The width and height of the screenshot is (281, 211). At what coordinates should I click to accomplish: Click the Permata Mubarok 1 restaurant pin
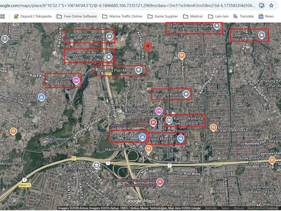[182, 56]
